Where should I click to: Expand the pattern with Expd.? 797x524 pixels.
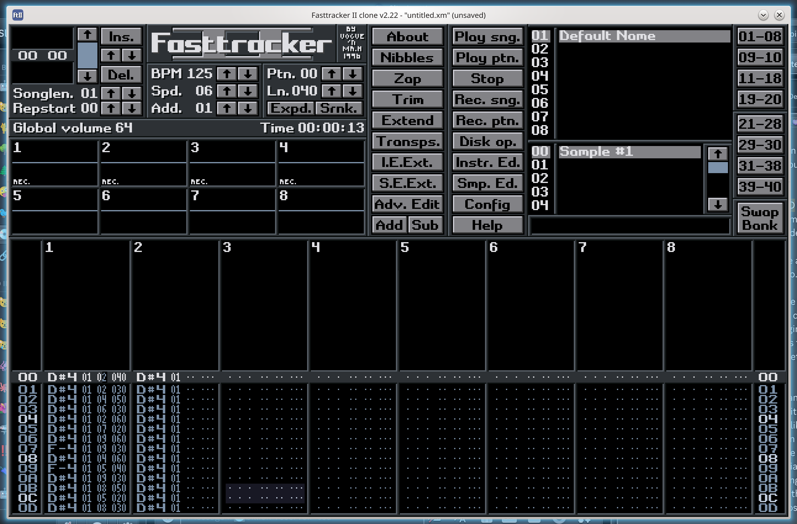coord(290,108)
